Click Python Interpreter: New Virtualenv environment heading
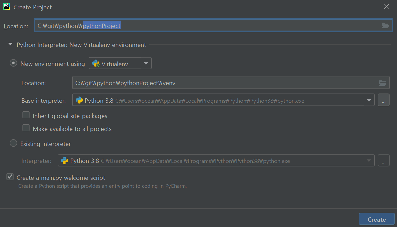The height and width of the screenshot is (227, 397). click(81, 45)
